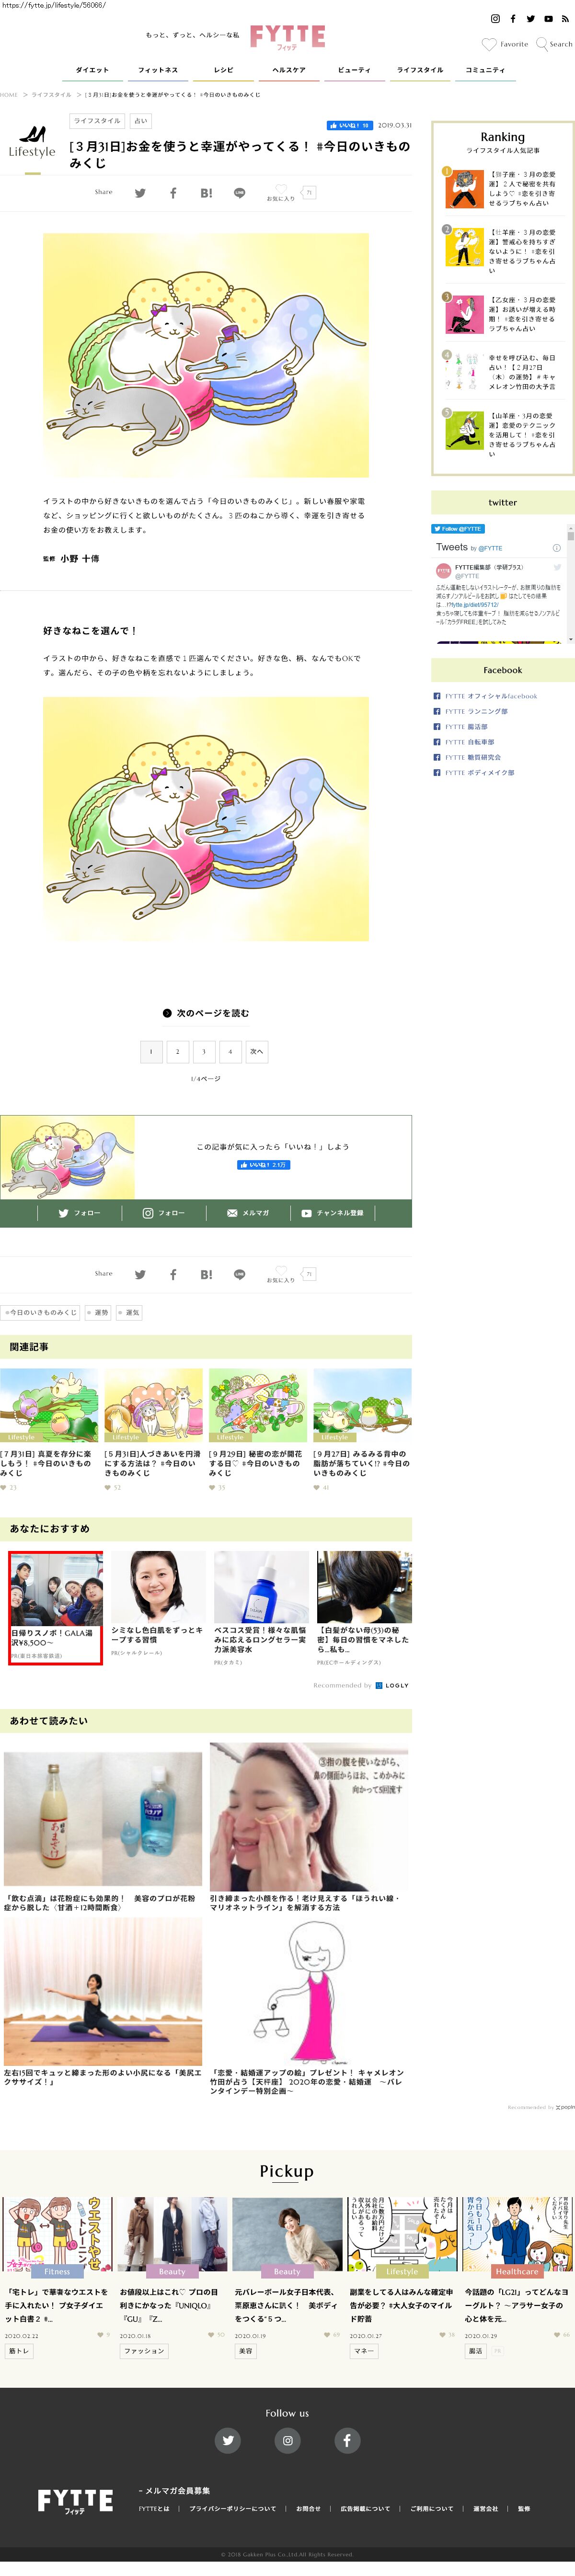Click チャンネル登録 YouTube button
Viewport: 575px width, 2576px height.
point(332,1213)
